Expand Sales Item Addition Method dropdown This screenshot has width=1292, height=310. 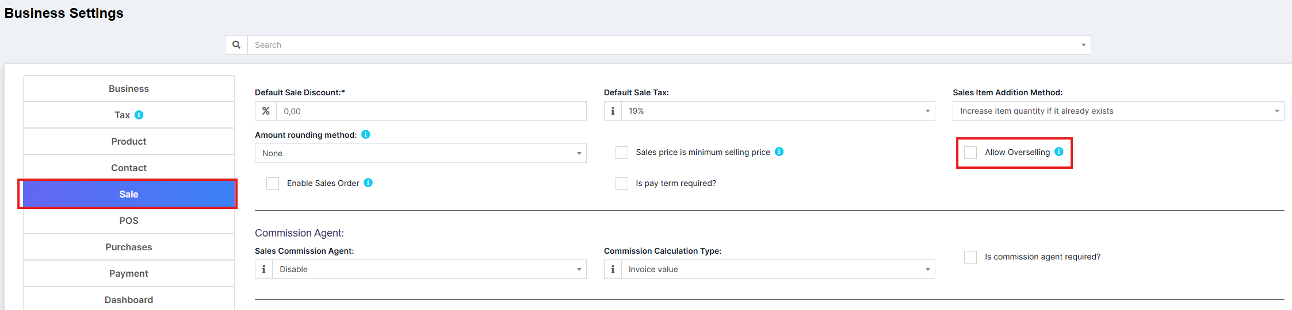[1118, 111]
